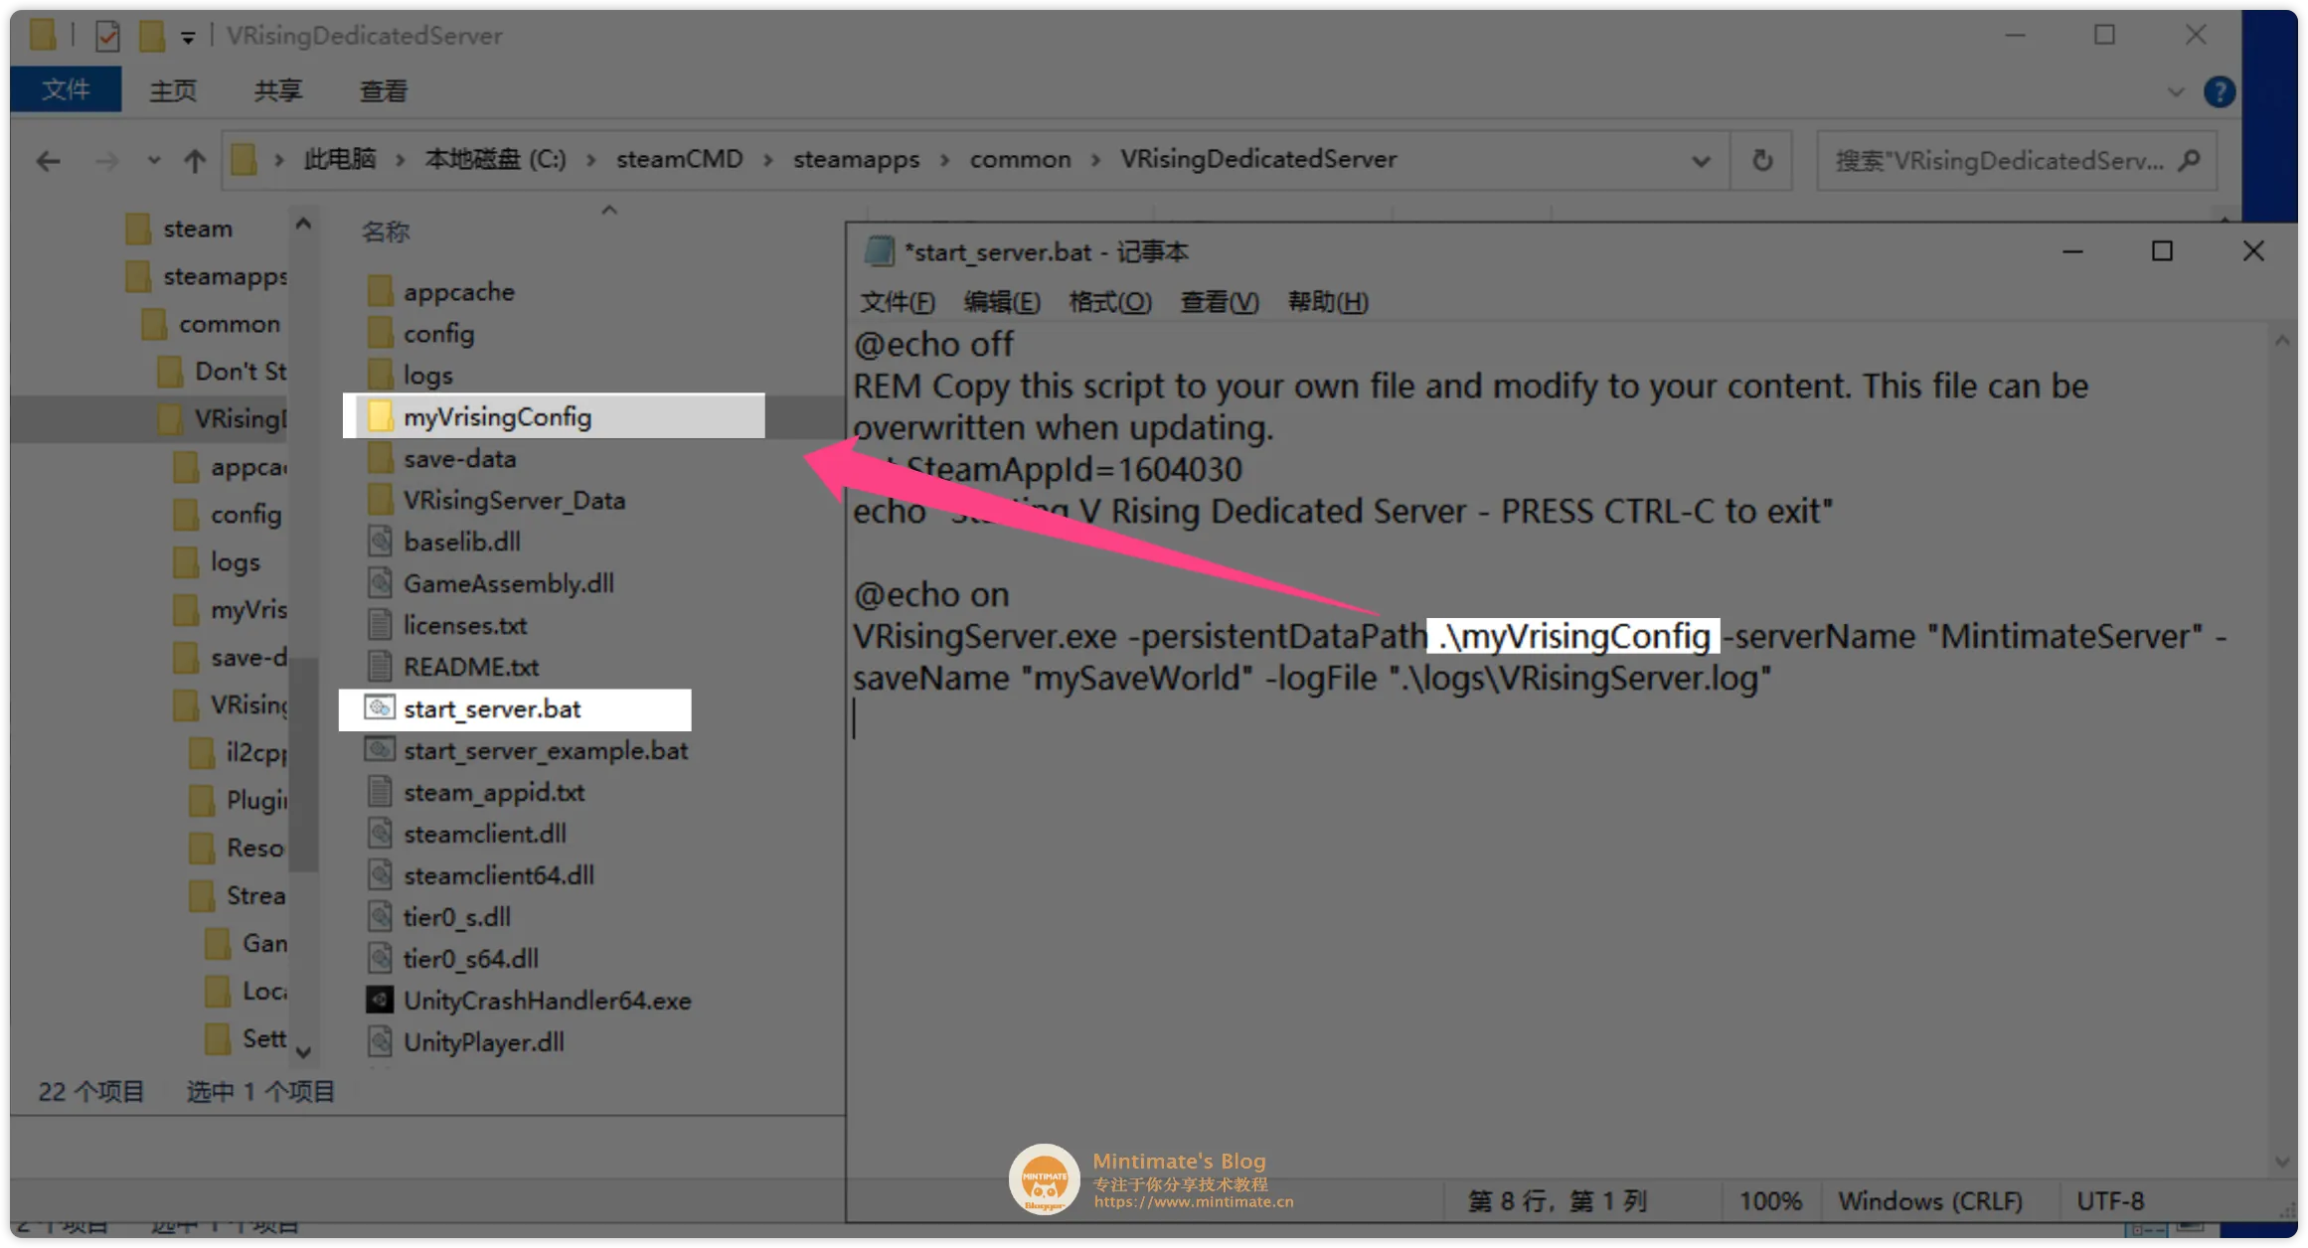Click the search magnifier icon in Explorer

point(2189,160)
